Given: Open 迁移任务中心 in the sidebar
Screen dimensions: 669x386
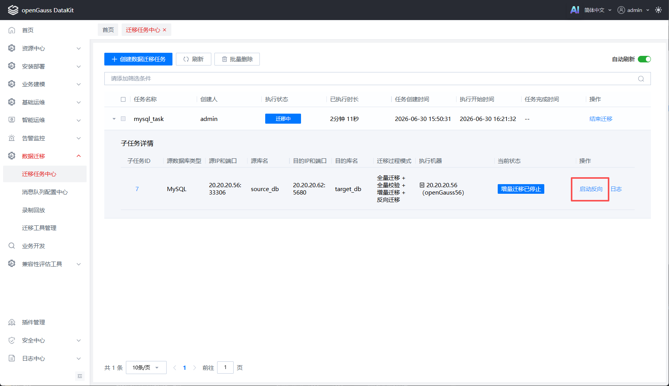Looking at the screenshot, I should [45, 174].
